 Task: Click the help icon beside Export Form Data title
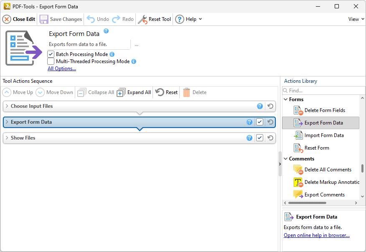[106, 31]
